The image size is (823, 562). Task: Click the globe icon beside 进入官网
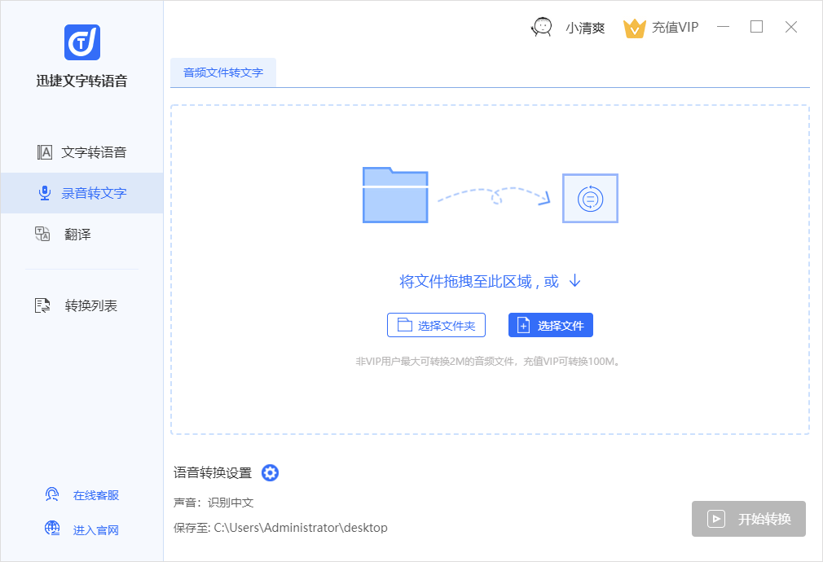(x=52, y=529)
